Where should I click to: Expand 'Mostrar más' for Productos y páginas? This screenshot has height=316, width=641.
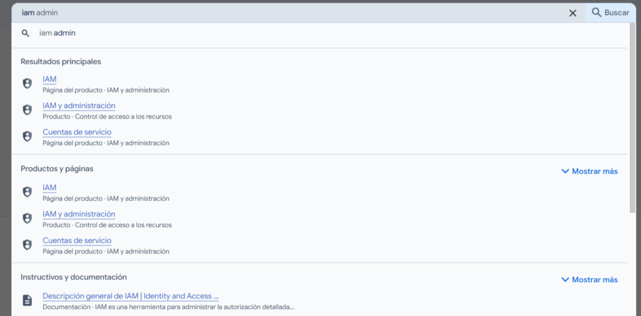click(590, 171)
